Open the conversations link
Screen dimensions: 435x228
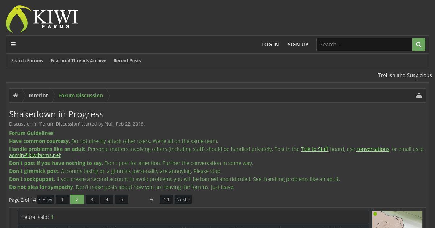tap(373, 149)
